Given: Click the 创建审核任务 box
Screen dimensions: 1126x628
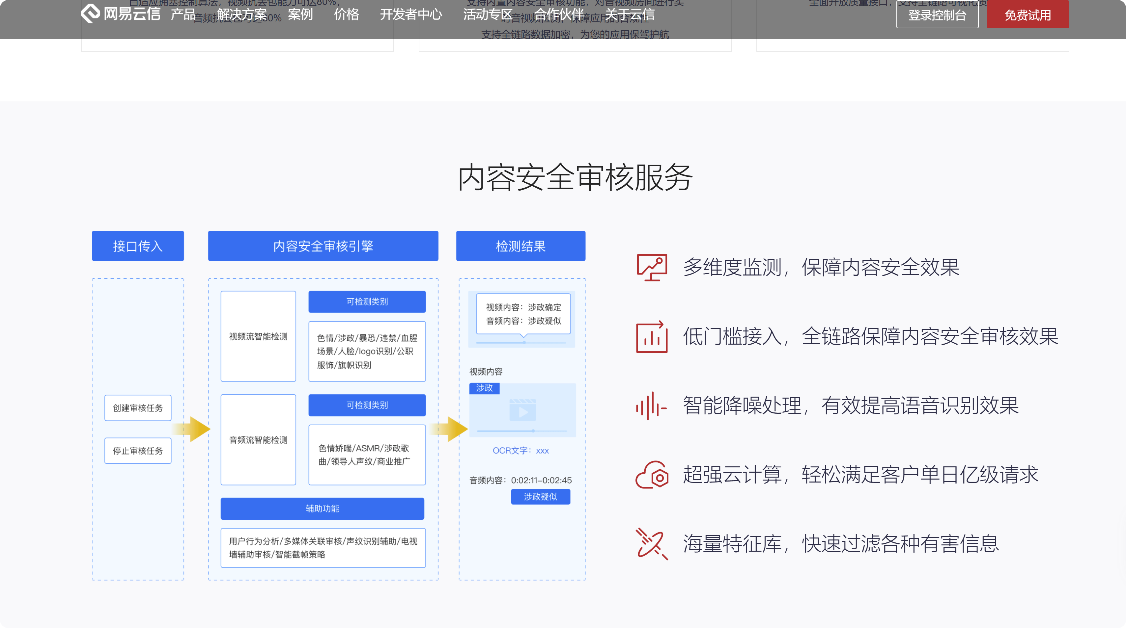Looking at the screenshot, I should pyautogui.click(x=138, y=408).
